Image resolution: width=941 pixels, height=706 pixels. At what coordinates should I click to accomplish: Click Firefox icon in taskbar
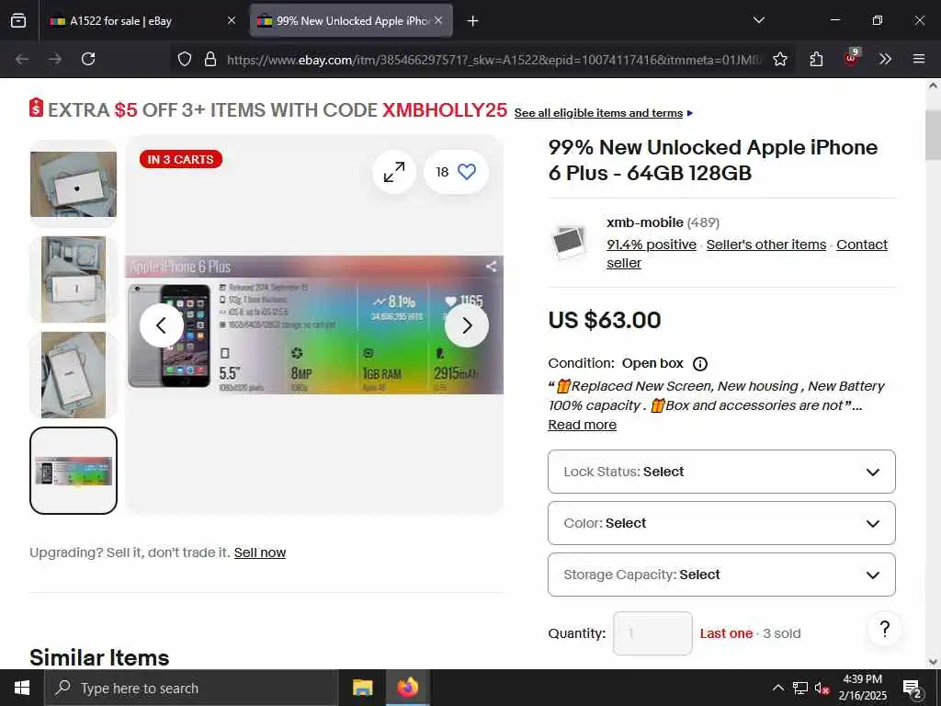(407, 688)
